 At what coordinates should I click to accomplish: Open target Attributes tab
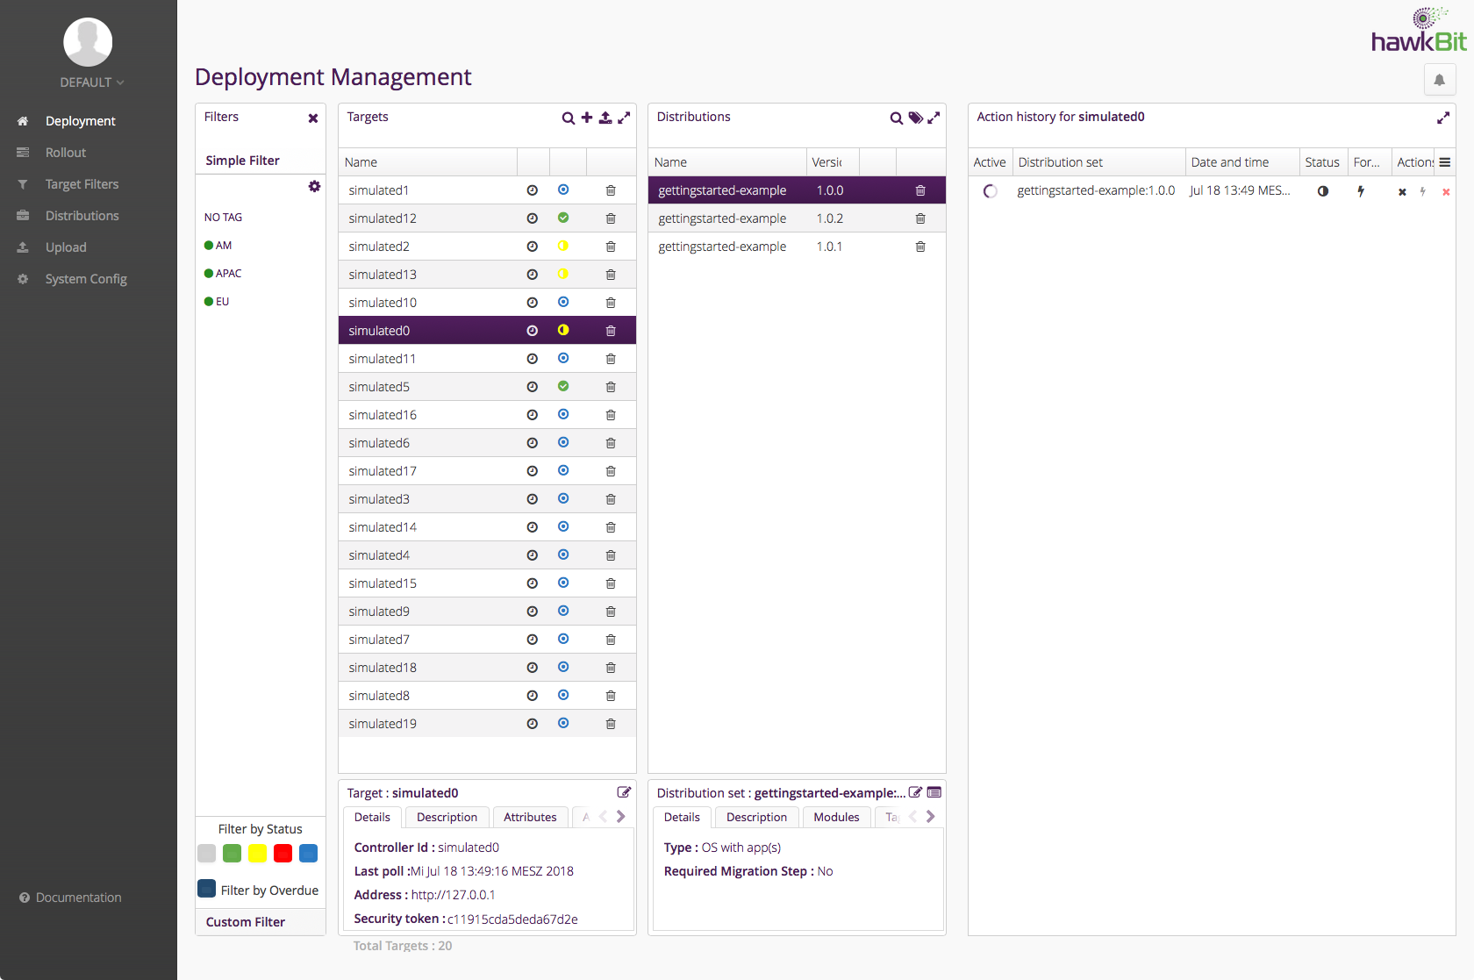click(x=530, y=817)
